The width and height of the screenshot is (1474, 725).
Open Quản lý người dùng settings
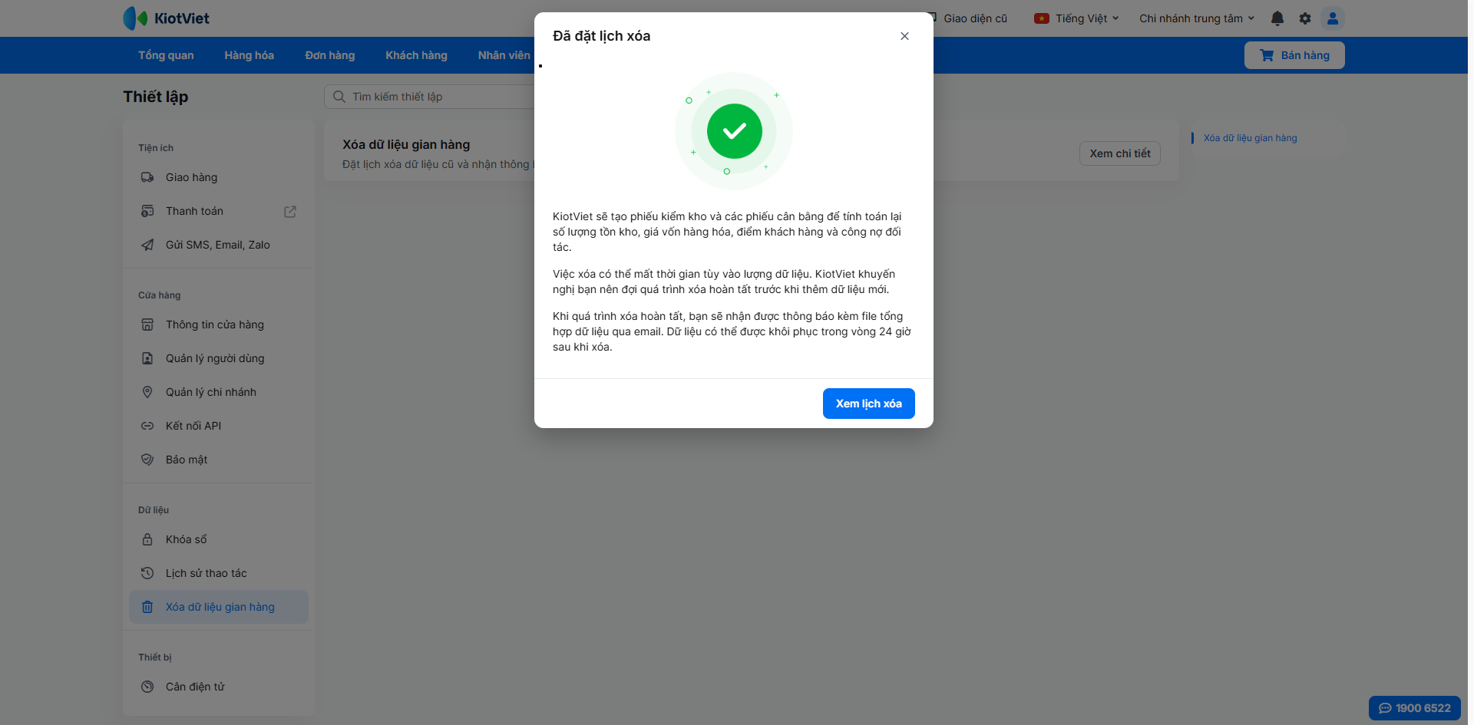point(215,358)
